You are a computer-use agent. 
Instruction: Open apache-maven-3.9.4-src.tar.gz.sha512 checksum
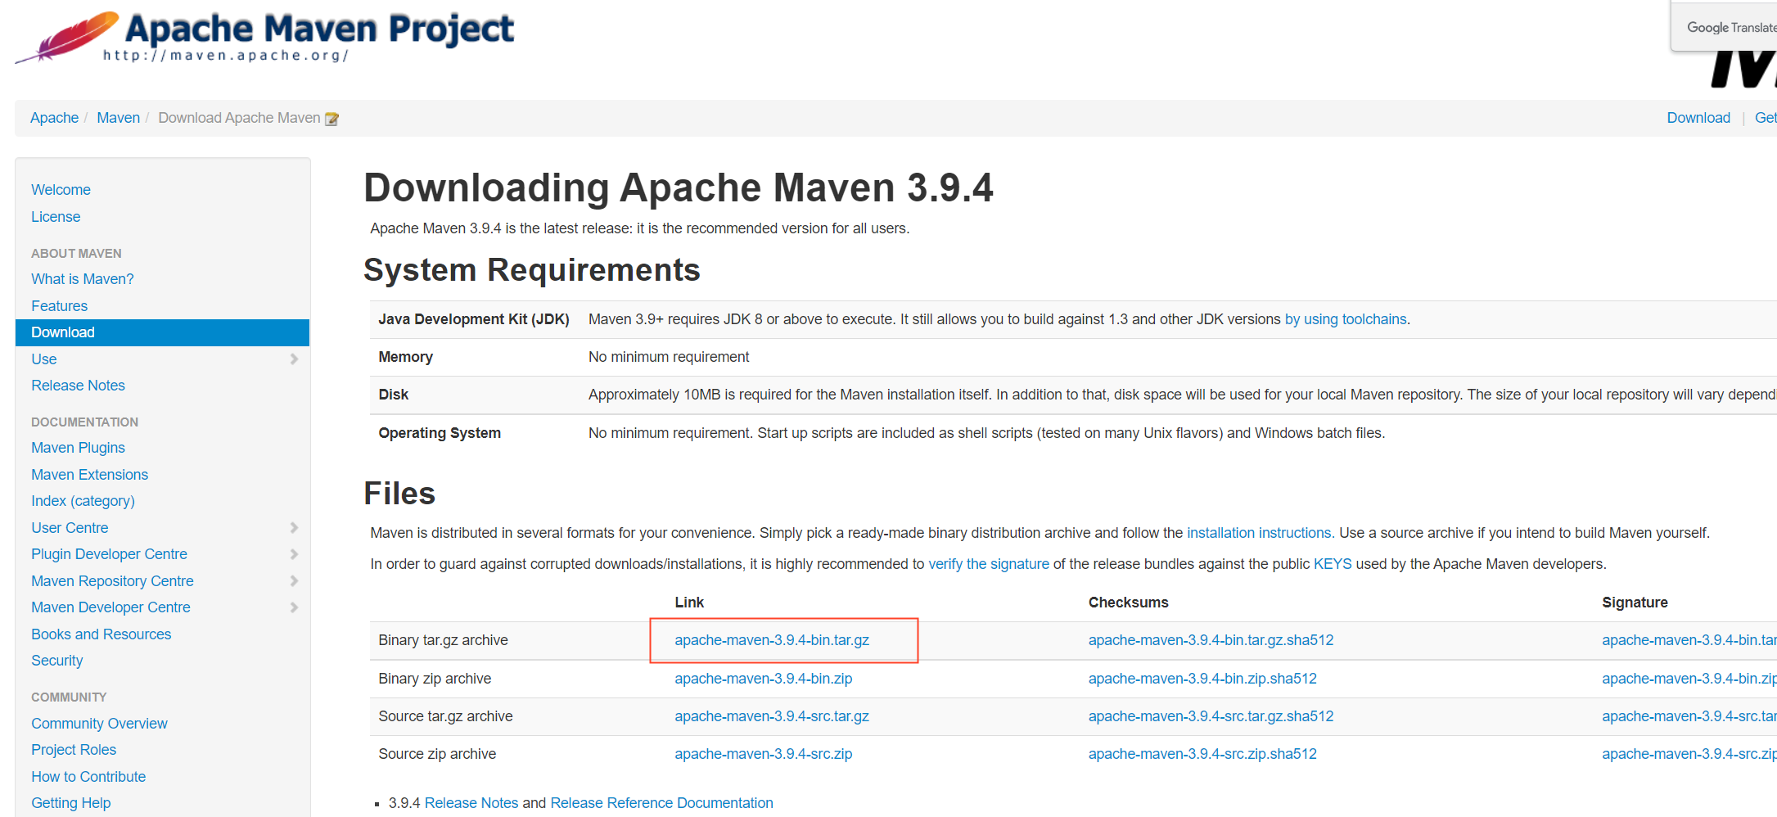pyautogui.click(x=1211, y=716)
